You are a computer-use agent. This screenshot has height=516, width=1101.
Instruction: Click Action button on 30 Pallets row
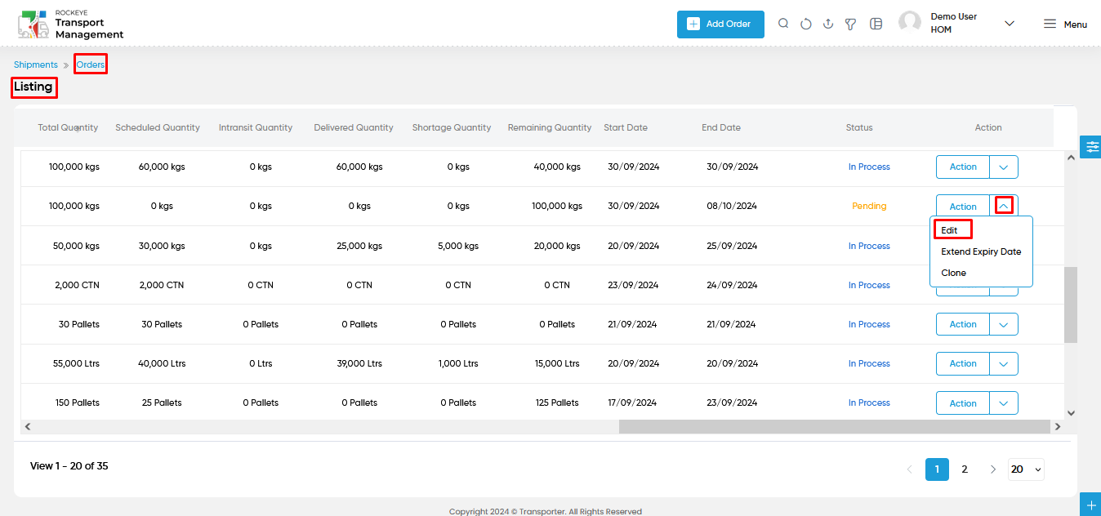pos(963,324)
